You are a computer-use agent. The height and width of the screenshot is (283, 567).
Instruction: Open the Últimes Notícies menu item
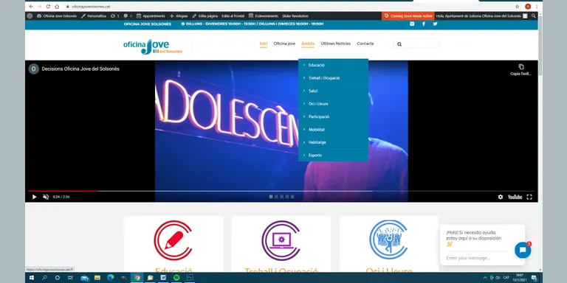coord(336,43)
